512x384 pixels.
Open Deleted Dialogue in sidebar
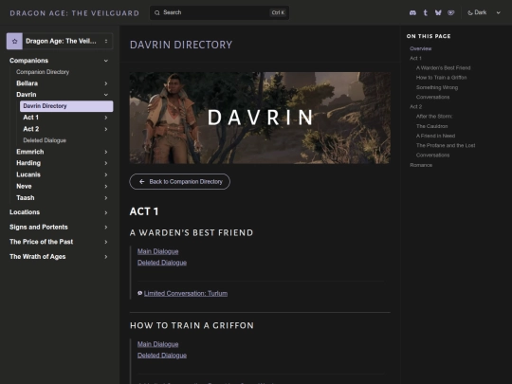coord(45,140)
